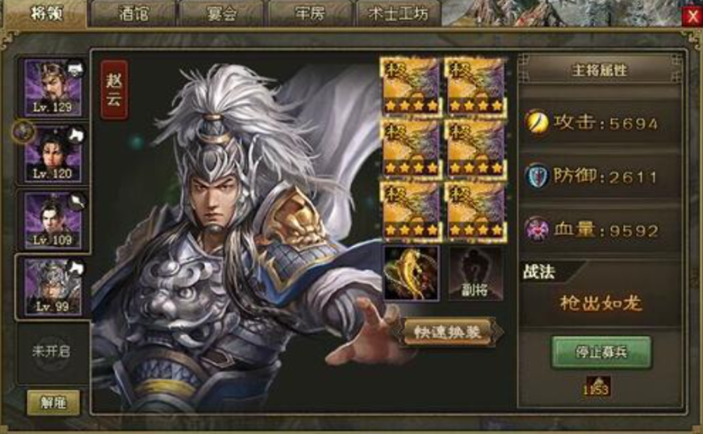The height and width of the screenshot is (434, 703).
Task: Select the Lv. 109 general portrait
Action: [53, 221]
